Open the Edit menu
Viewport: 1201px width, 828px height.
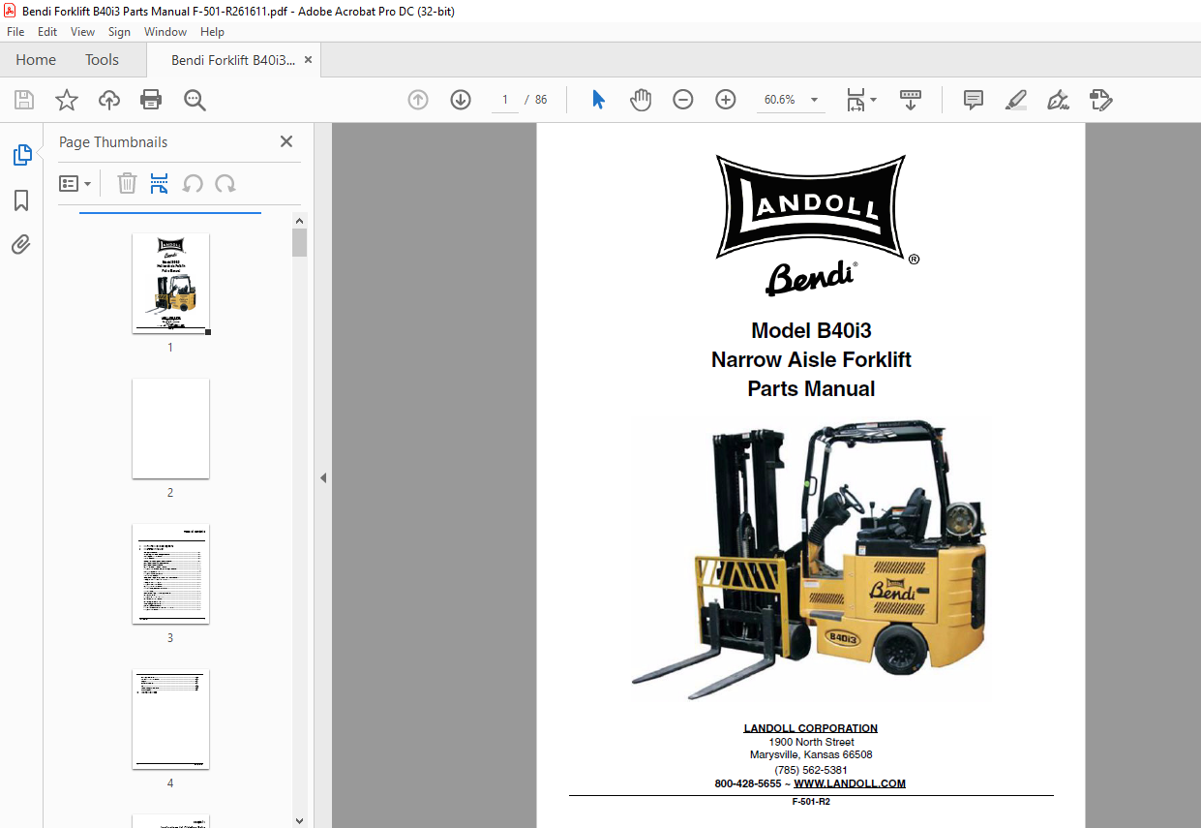(47, 32)
